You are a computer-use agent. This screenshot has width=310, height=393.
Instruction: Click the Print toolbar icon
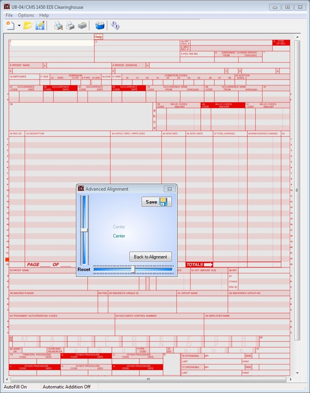(x=70, y=26)
